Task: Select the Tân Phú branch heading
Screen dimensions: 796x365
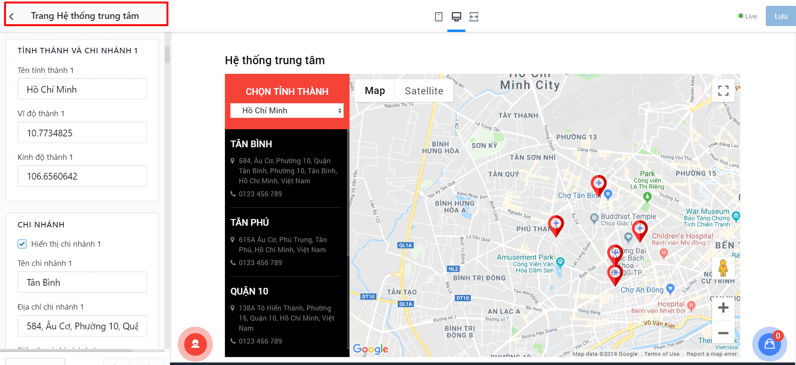Action: 250,222
